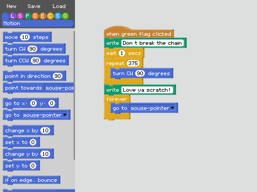Screen dimensions: 257x192
Task: Click the 'when green flag clicked' hat block
Action: pos(139,33)
